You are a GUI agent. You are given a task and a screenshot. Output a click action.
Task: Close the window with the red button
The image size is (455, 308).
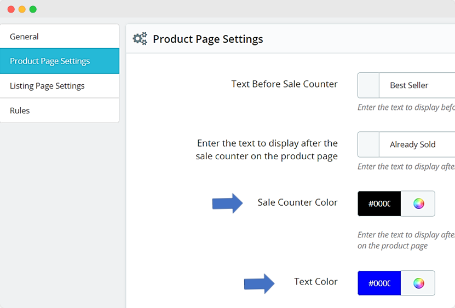11,9
